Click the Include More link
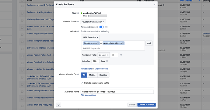The height and width of the screenshot is (110, 210). pyautogui.click(x=86, y=69)
